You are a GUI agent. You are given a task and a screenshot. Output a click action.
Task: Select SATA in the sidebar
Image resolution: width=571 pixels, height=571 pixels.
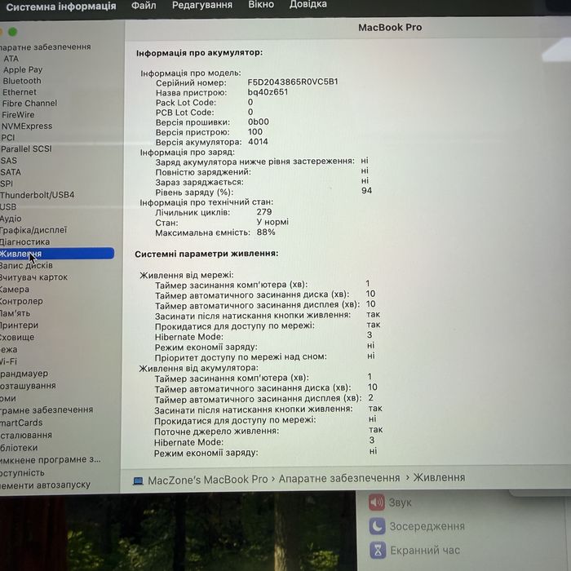click(11, 172)
